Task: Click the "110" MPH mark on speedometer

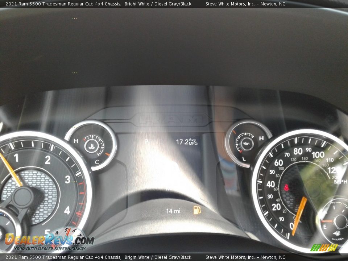Action: click(330, 160)
